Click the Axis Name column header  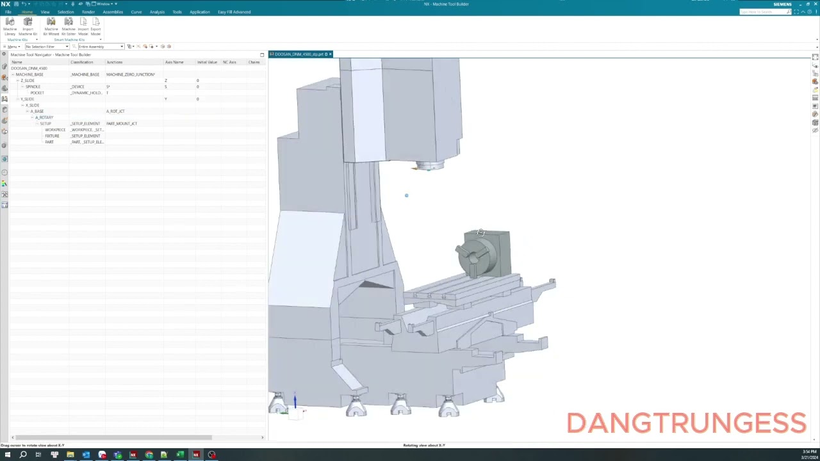click(x=179, y=62)
